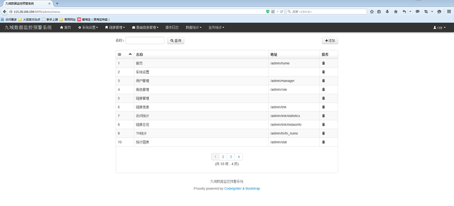The image size is (454, 206).
Task: Click trash icon for /admin/link/midasinfo row
Action: click(323, 124)
